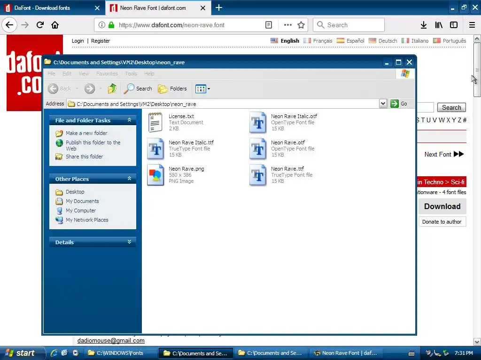The width and height of the screenshot is (481, 360).
Task: Click the dafont Login link
Action: pyautogui.click(x=78, y=41)
